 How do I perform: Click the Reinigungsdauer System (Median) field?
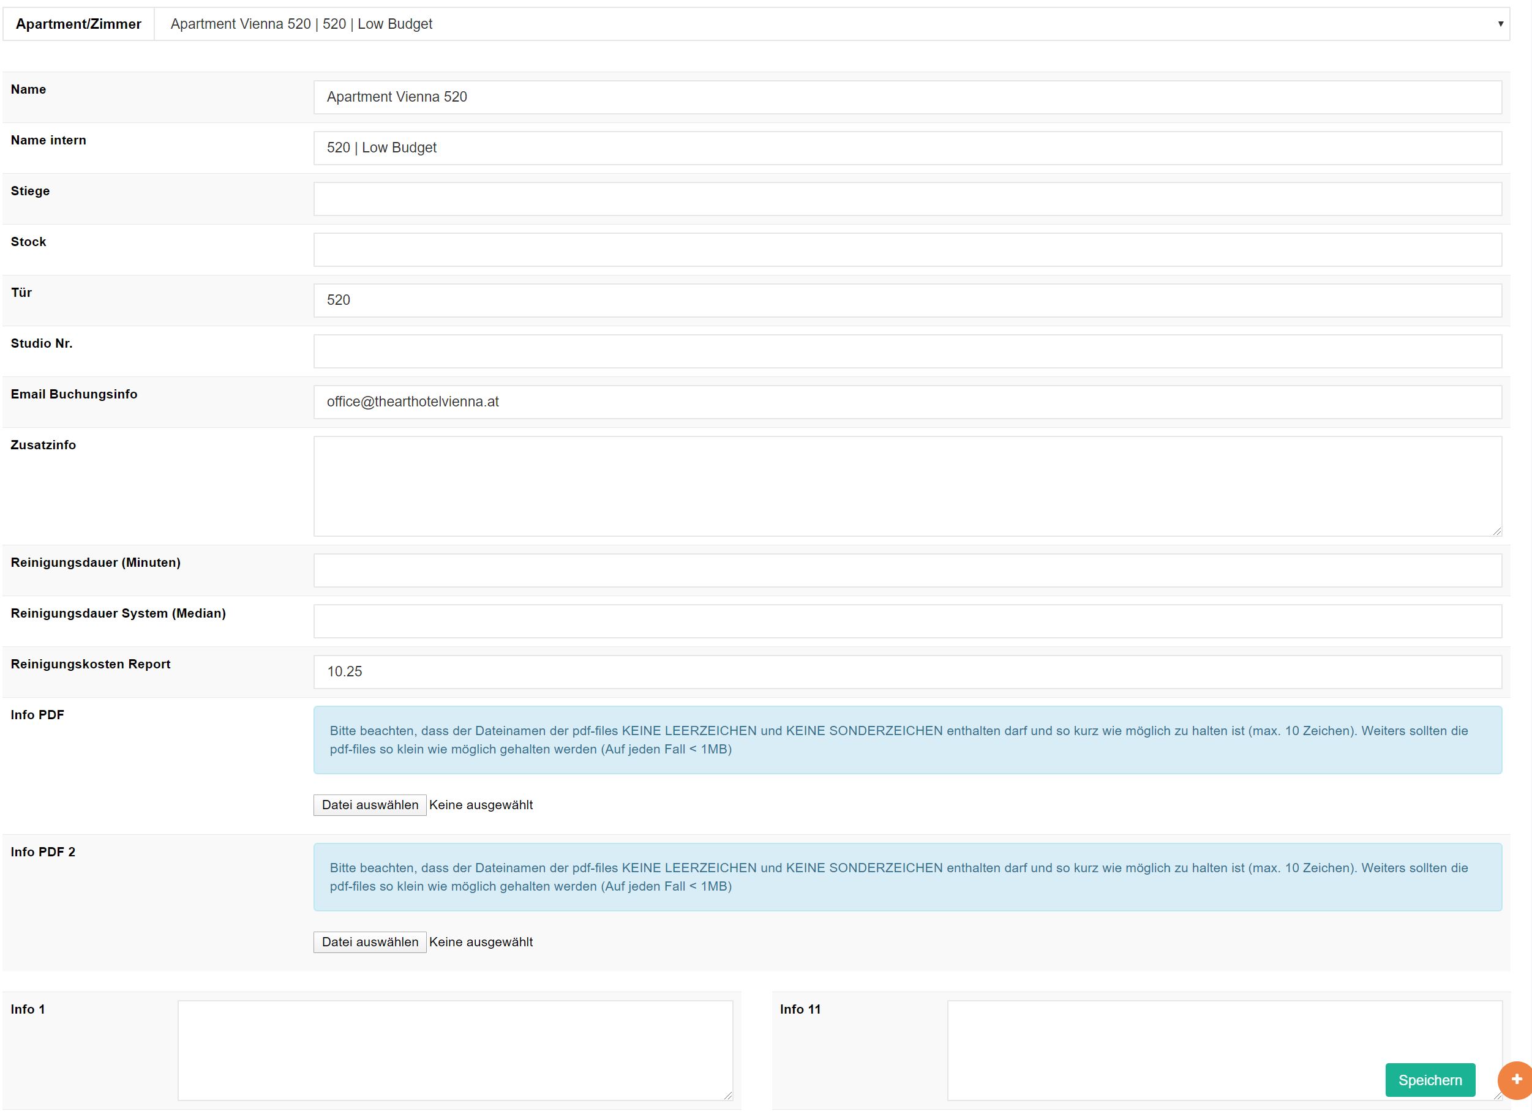point(907,621)
